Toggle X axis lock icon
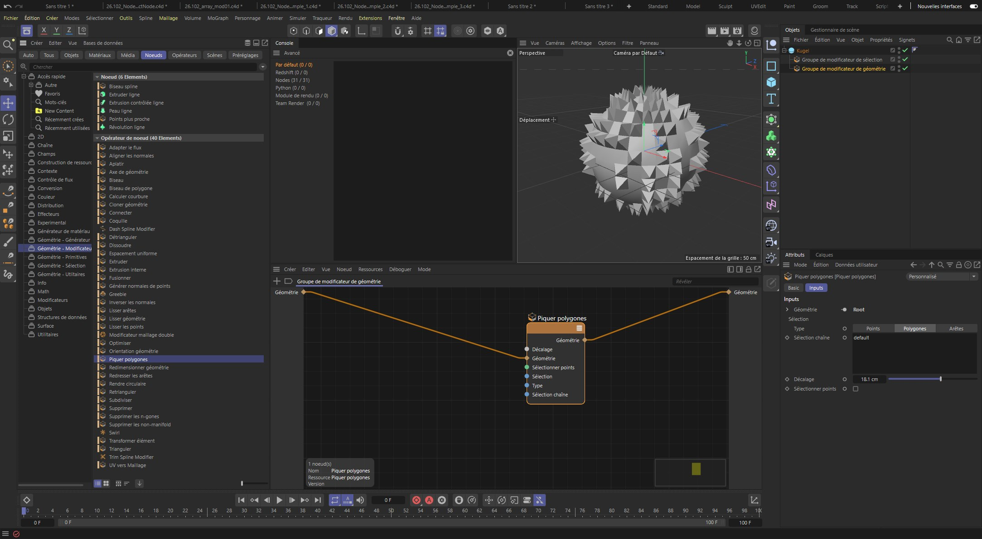 44,30
